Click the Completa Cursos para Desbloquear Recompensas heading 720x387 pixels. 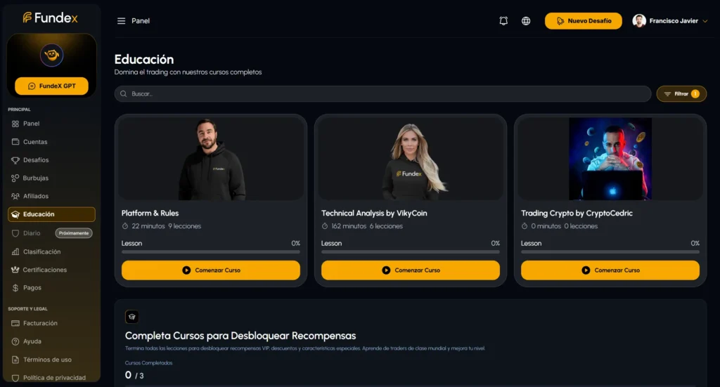pyautogui.click(x=240, y=336)
